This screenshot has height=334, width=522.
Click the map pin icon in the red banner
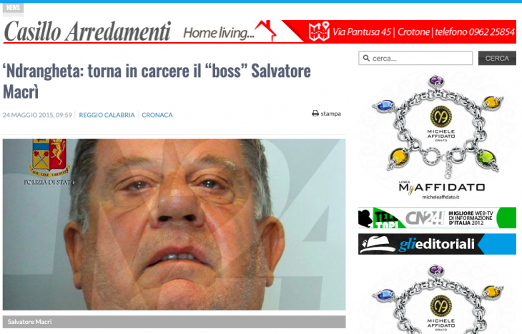tap(319, 31)
